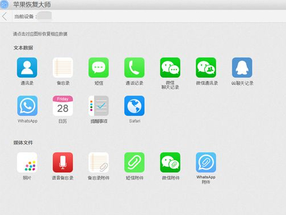286x215 pixels.
Task: Click the 苹果恢复大师 app logo
Action: click(x=4, y=4)
